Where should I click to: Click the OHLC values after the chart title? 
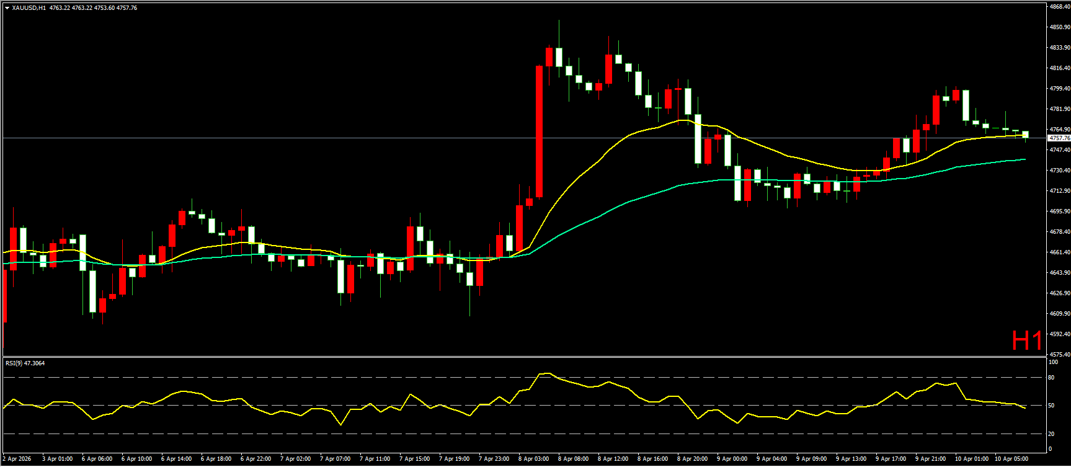pos(93,8)
